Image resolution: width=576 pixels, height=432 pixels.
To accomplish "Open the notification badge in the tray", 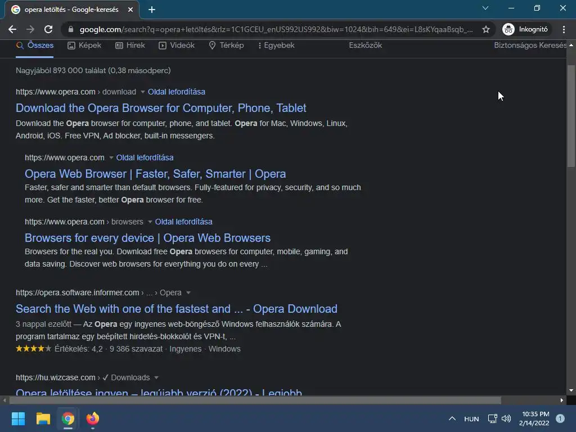I will (x=560, y=418).
